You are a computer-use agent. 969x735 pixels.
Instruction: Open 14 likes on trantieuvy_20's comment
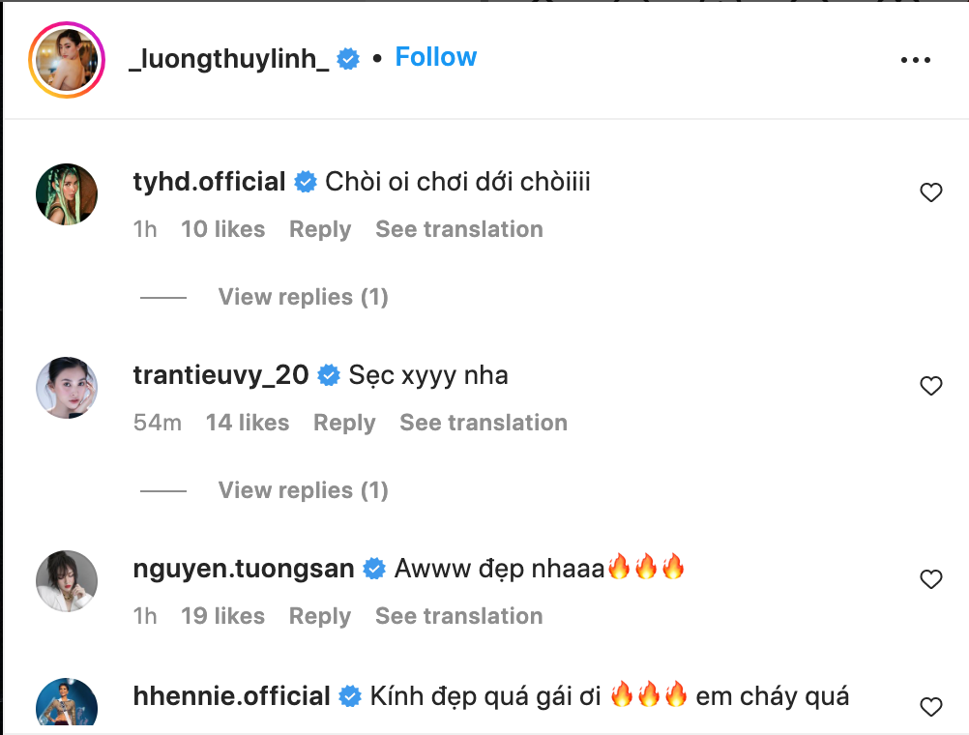(x=248, y=423)
